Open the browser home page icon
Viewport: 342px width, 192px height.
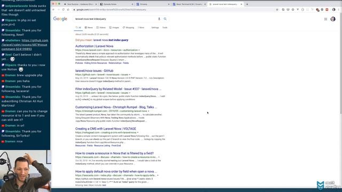point(68,10)
